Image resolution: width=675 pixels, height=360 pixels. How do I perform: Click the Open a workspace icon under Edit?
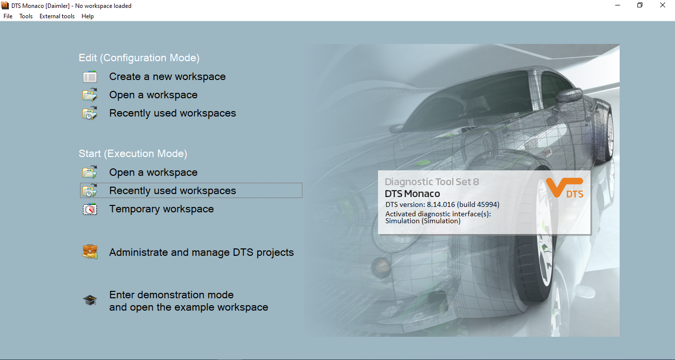[x=90, y=95]
